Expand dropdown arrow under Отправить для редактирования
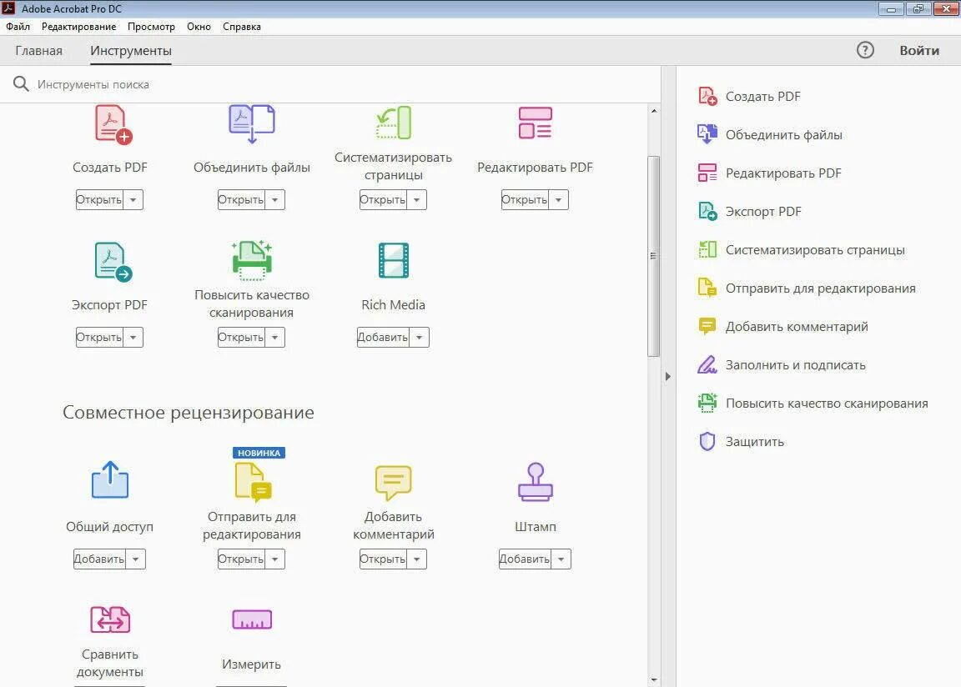 pyautogui.click(x=274, y=559)
